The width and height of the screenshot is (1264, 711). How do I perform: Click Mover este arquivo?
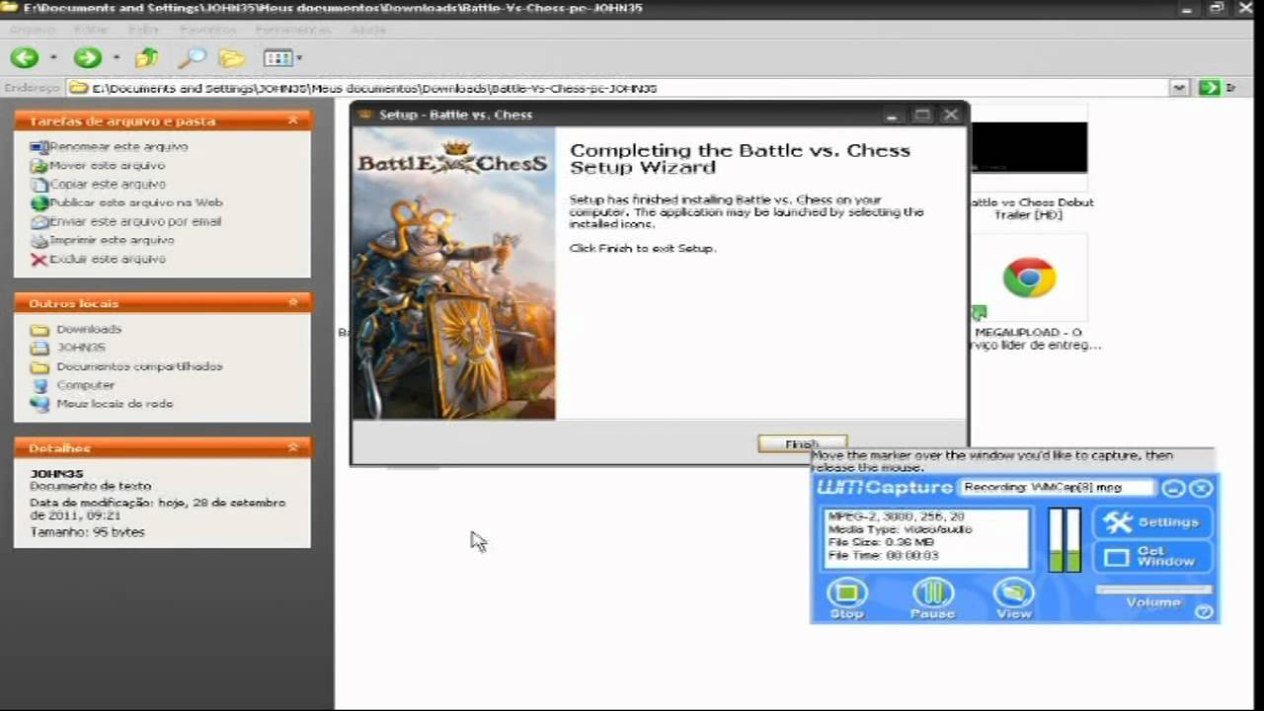[x=107, y=165]
